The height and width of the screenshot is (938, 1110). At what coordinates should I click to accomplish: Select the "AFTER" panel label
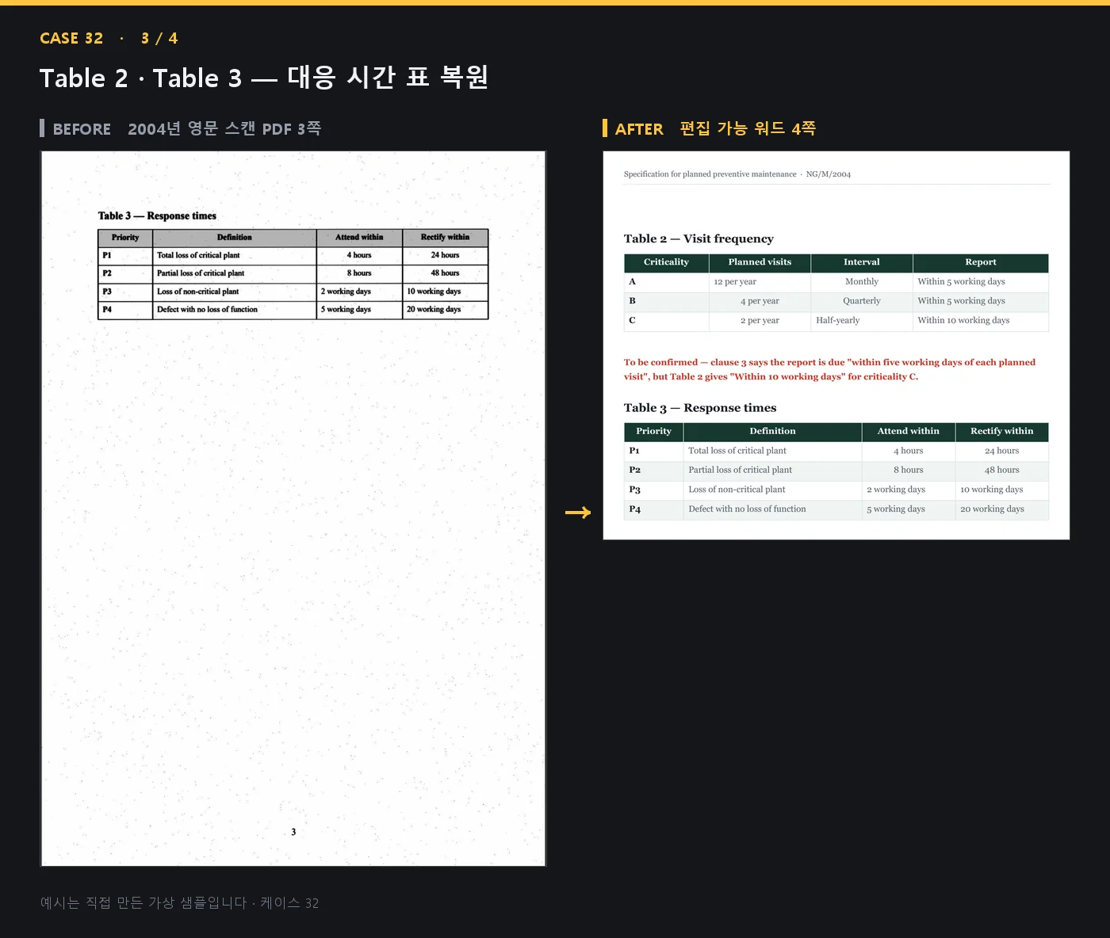(639, 129)
